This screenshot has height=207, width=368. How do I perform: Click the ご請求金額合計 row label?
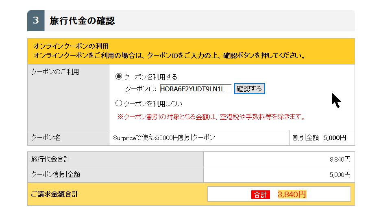pos(54,194)
